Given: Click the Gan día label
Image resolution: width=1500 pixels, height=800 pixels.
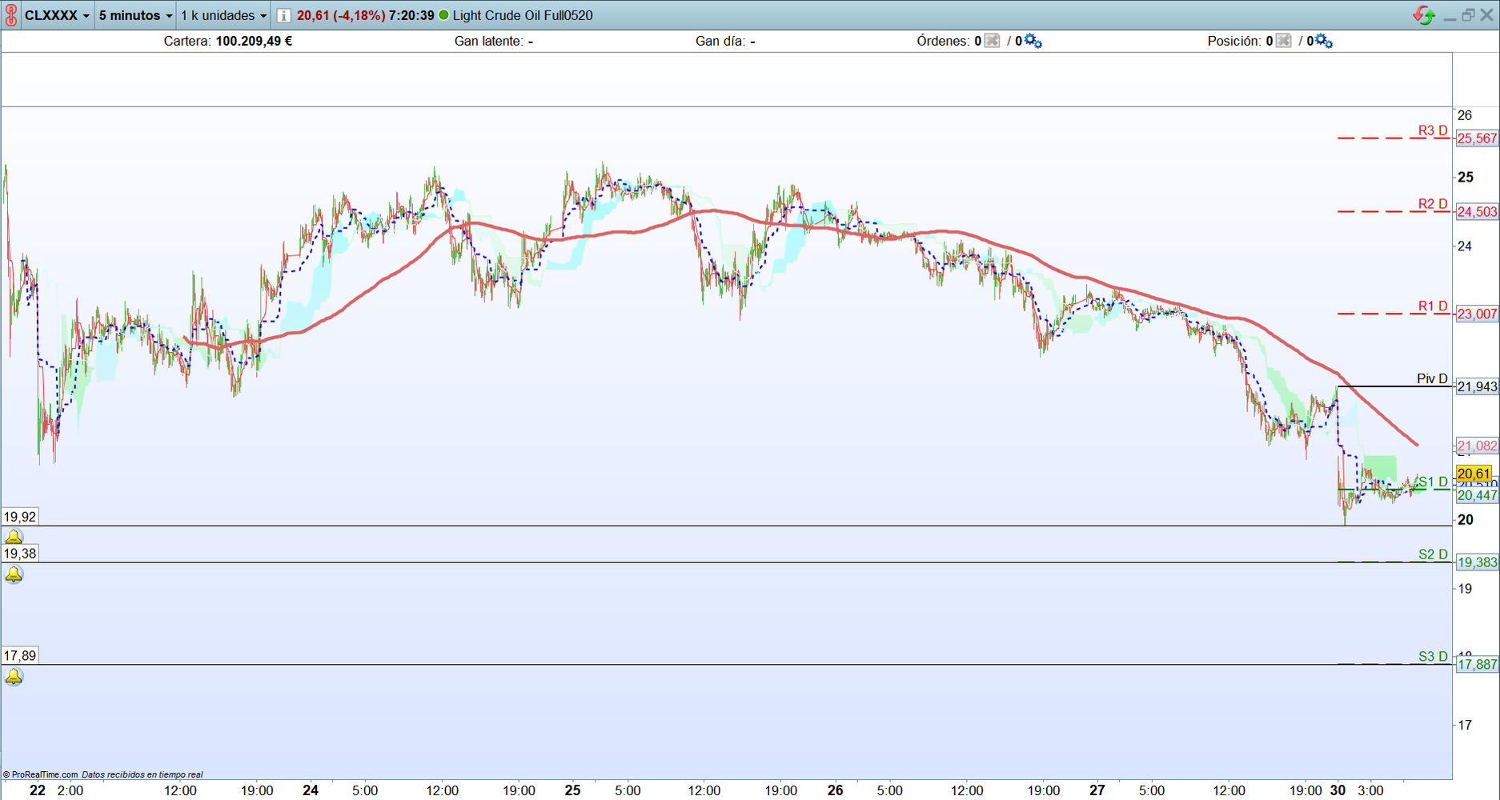Looking at the screenshot, I should pos(720,41).
